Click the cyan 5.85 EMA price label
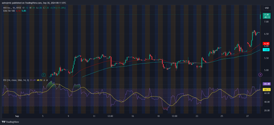Image resolution: width=274 pixels, height=125 pixels. [x=266, y=50]
